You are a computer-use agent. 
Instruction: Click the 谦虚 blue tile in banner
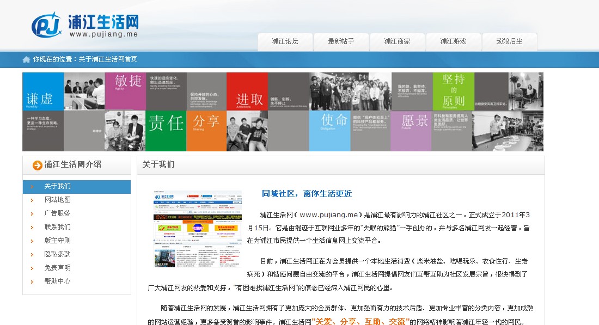[x=43, y=91]
